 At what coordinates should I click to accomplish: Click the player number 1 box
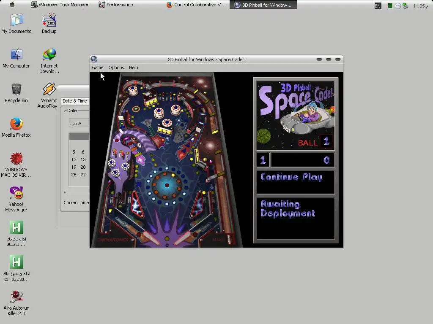[x=263, y=160]
